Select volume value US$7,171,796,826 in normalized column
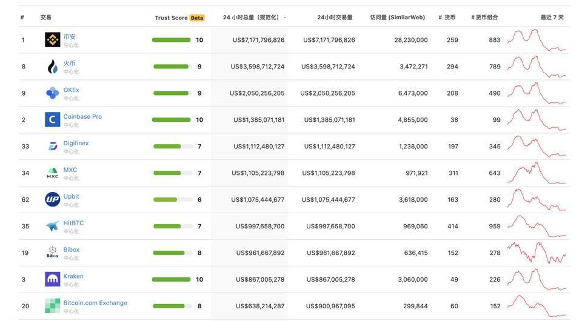582x321 pixels. (258, 40)
